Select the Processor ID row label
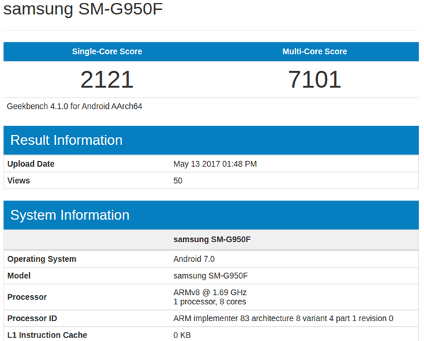This screenshot has width=424, height=341. tap(33, 318)
